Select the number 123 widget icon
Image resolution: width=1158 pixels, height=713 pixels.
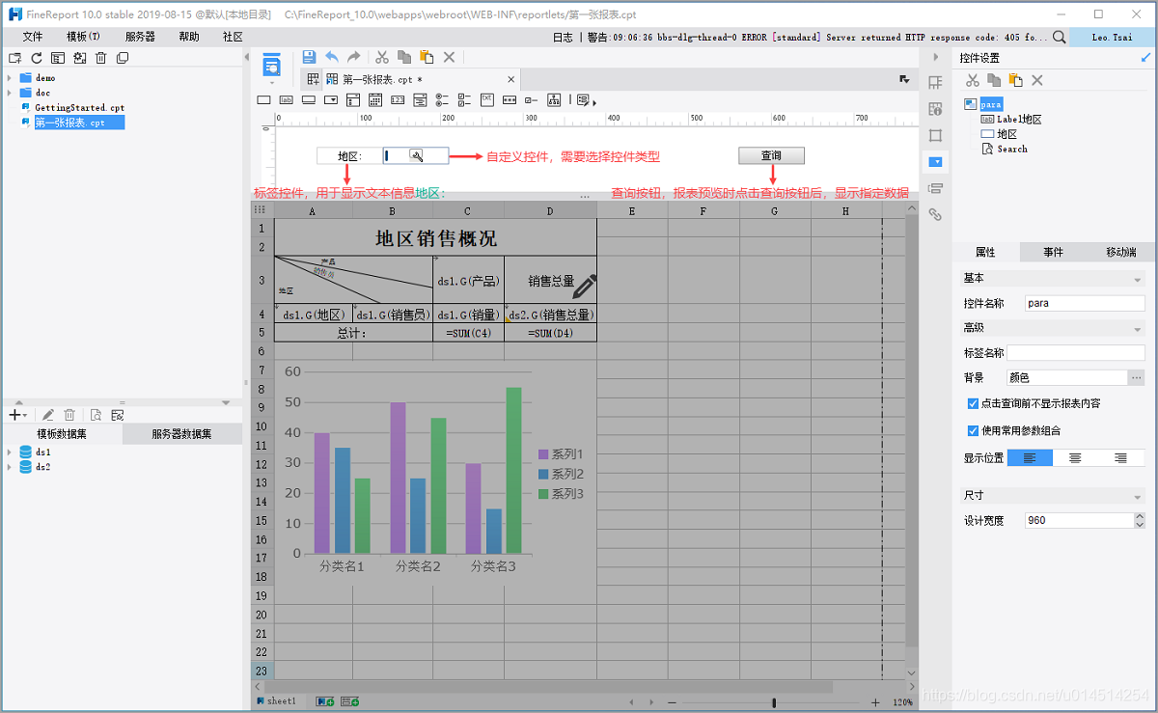398,99
